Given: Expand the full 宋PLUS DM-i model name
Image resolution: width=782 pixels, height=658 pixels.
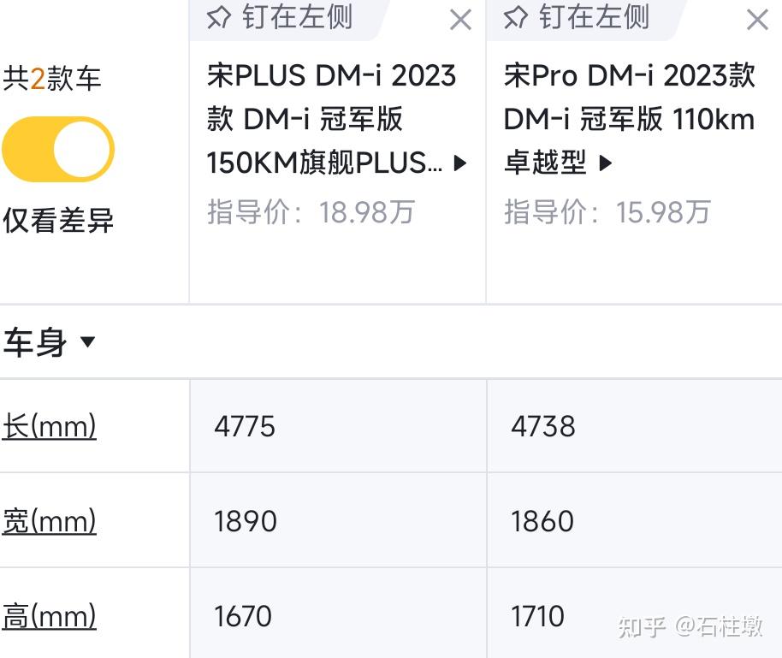Looking at the screenshot, I should coord(460,163).
